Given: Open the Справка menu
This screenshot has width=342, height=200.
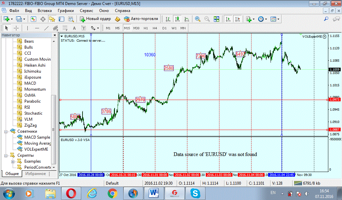Looking at the screenshot, I should click(123, 11).
